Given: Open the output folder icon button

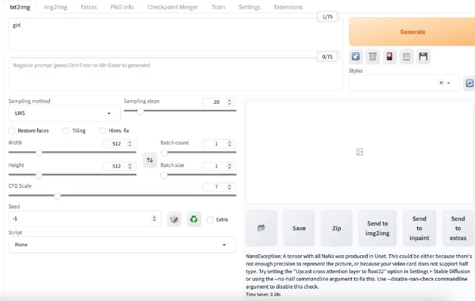Looking at the screenshot, I should click(x=261, y=228).
